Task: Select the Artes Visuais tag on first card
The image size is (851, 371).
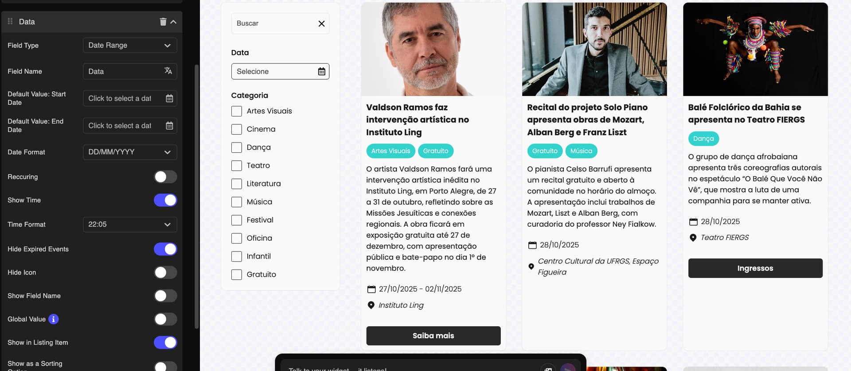Action: click(390, 151)
